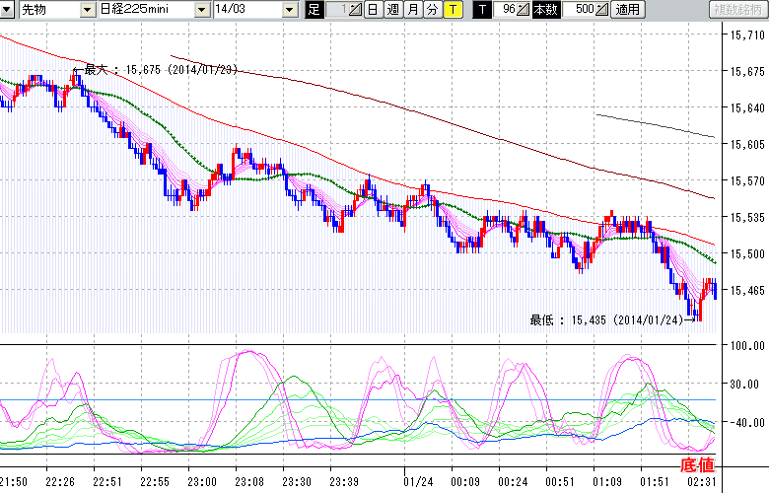The width and height of the screenshot is (769, 493).
Task: Click the yellow highlighted T tick button
Action: [452, 10]
